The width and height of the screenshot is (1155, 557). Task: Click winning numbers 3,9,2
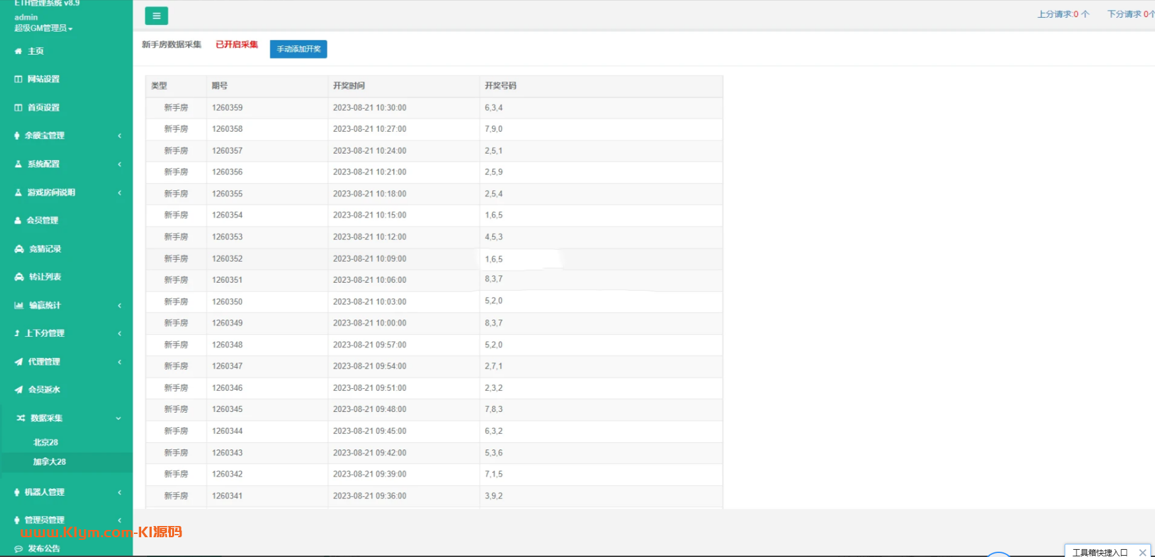[x=494, y=496]
